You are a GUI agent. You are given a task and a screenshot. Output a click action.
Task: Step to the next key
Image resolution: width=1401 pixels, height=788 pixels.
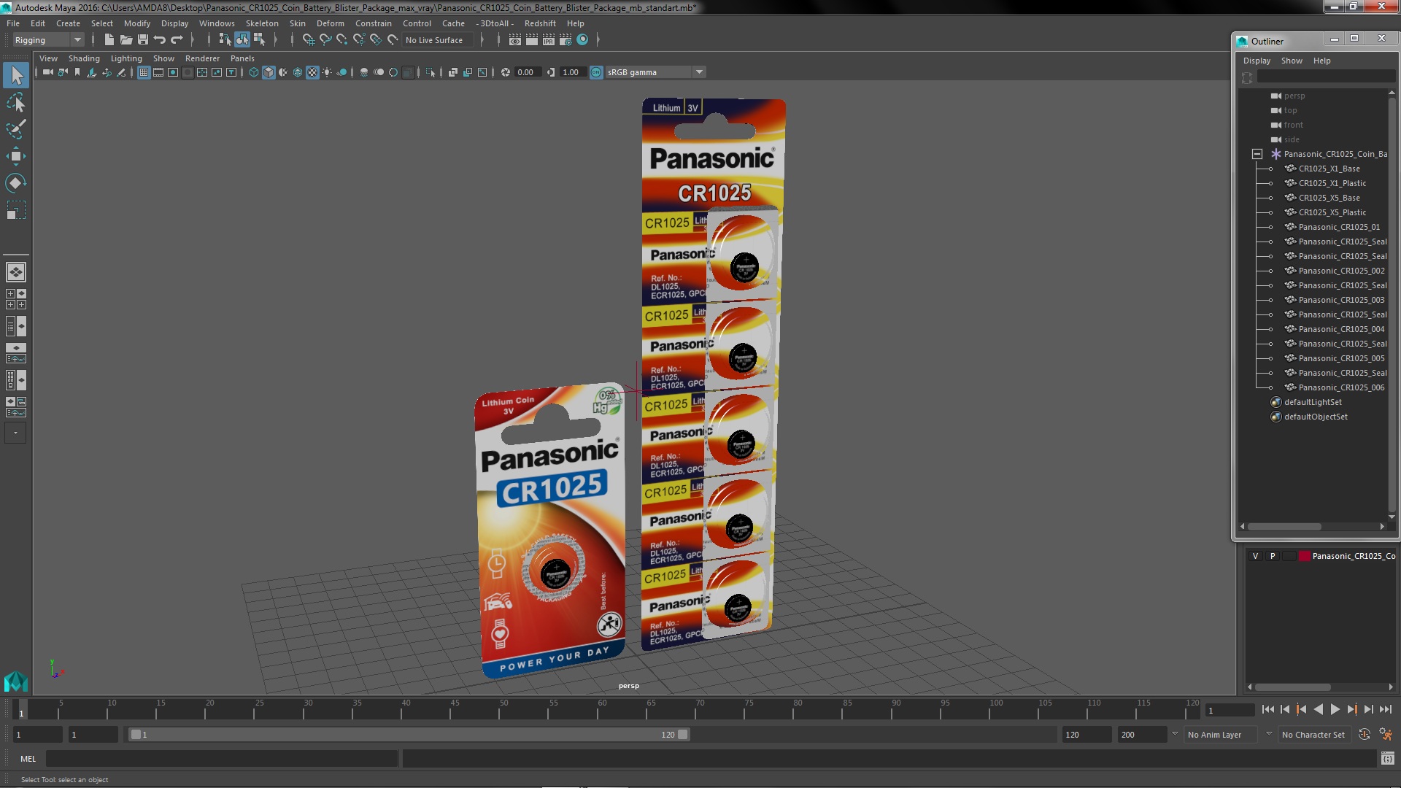[1351, 709]
